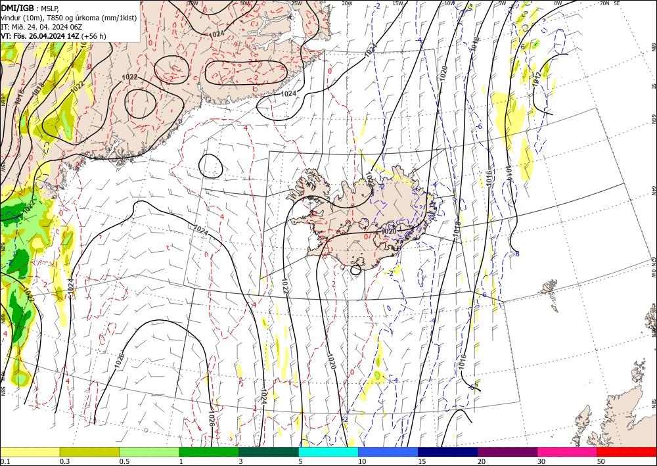Screen dimensions: 657x466
Task: Click the '30W' longitude label
Action: coord(245,3)
